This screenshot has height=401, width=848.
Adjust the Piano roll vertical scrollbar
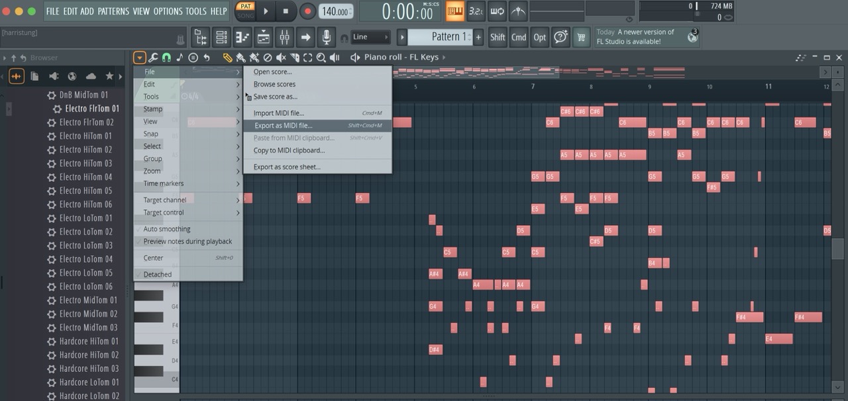(x=837, y=248)
